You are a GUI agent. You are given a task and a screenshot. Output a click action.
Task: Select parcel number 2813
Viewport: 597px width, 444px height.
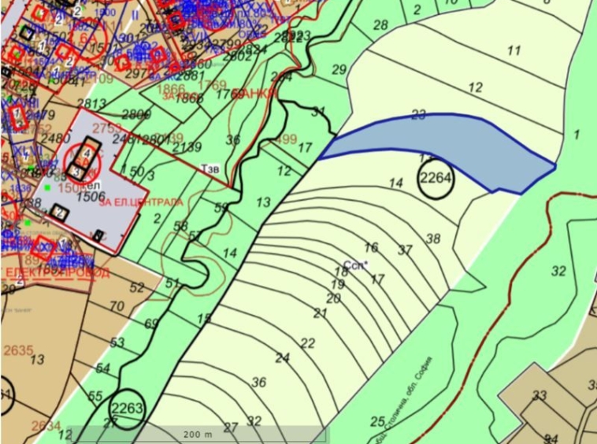click(91, 103)
